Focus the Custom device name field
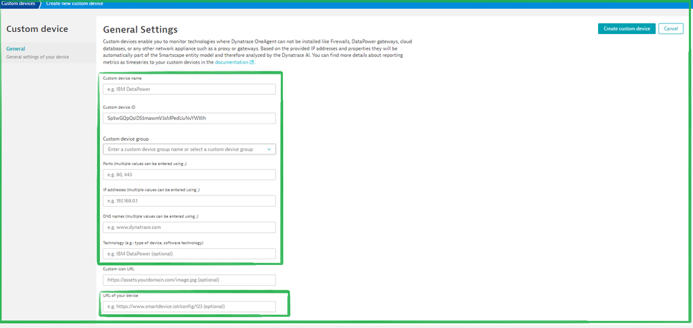Viewport: 693px width, 328px height. pyautogui.click(x=189, y=89)
